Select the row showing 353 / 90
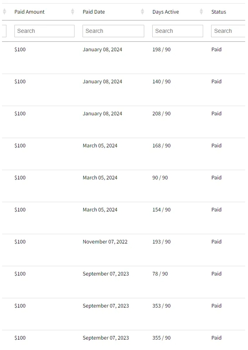This screenshot has width=248, height=350. pos(124,314)
